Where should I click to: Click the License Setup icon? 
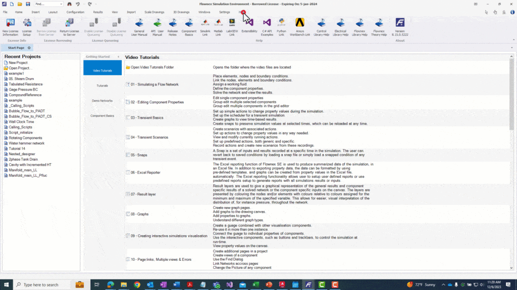tap(27, 26)
